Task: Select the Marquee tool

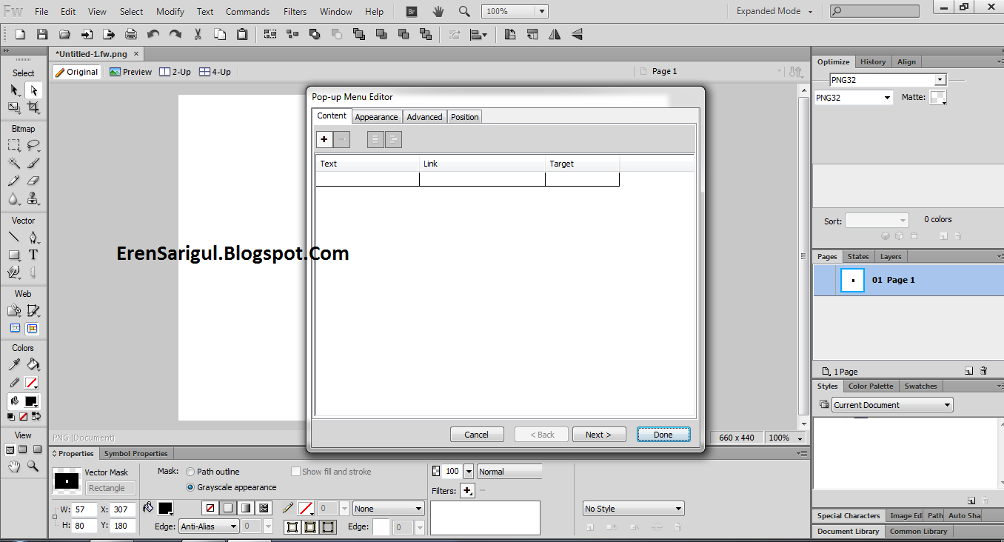Action: coord(14,146)
